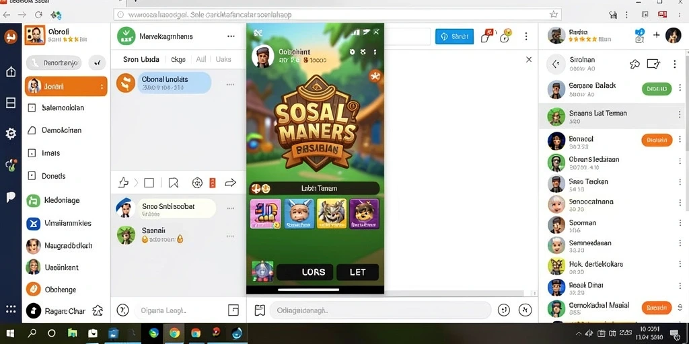The image size is (689, 344).
Task: Click the square icon in the chat toolbar
Action: [149, 183]
